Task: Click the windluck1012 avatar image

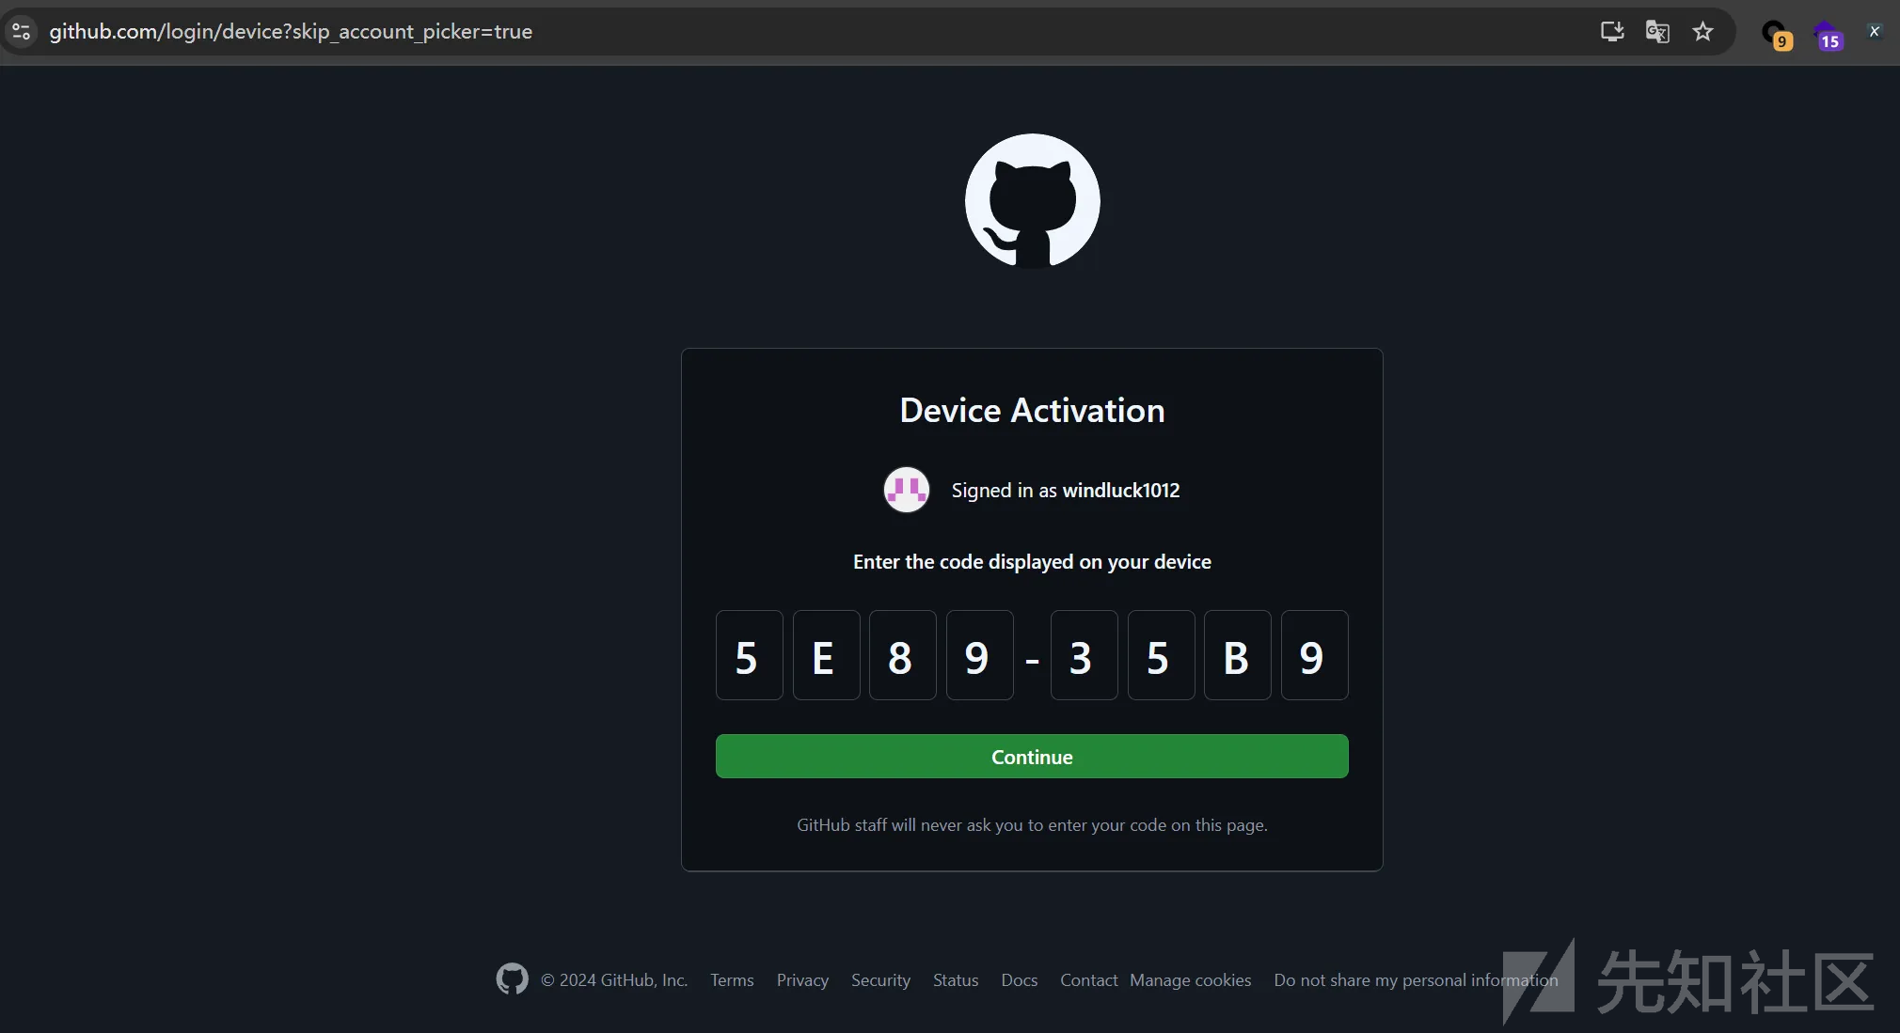Action: 907,490
